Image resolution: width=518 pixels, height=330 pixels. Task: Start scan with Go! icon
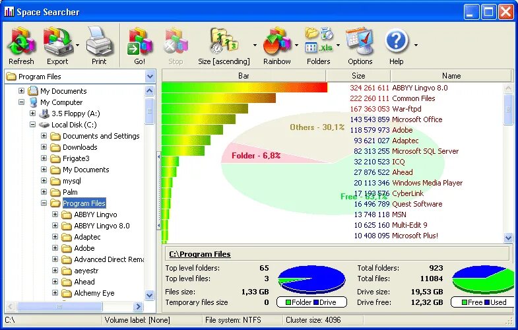(139, 42)
